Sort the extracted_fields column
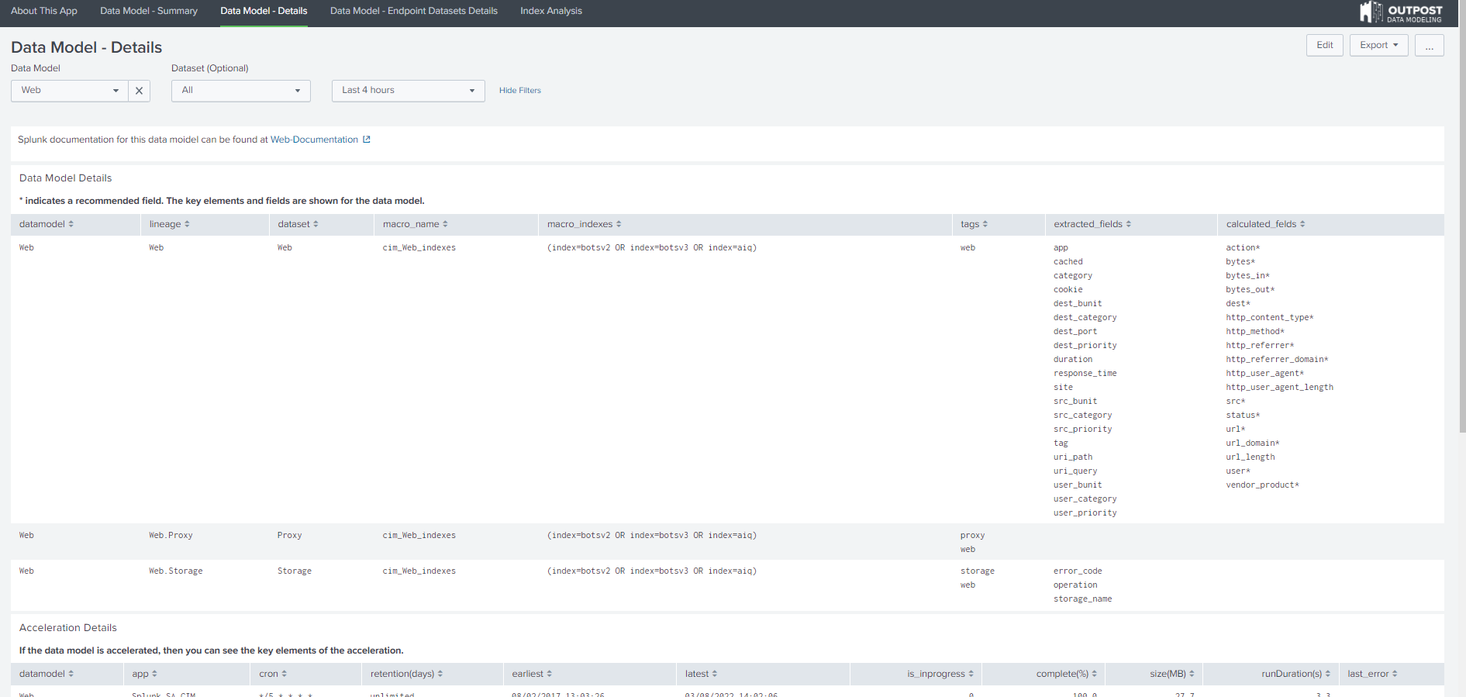Viewport: 1466px width, 697px height. 1092,224
